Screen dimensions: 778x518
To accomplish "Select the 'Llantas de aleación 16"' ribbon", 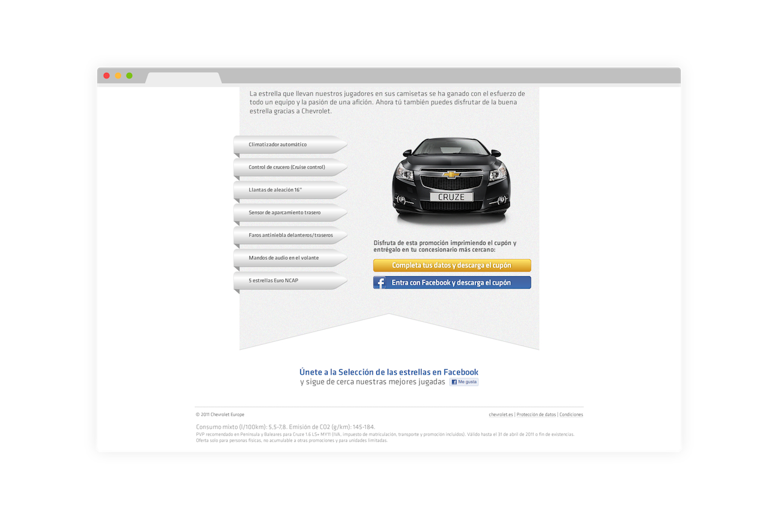I will (291, 190).
